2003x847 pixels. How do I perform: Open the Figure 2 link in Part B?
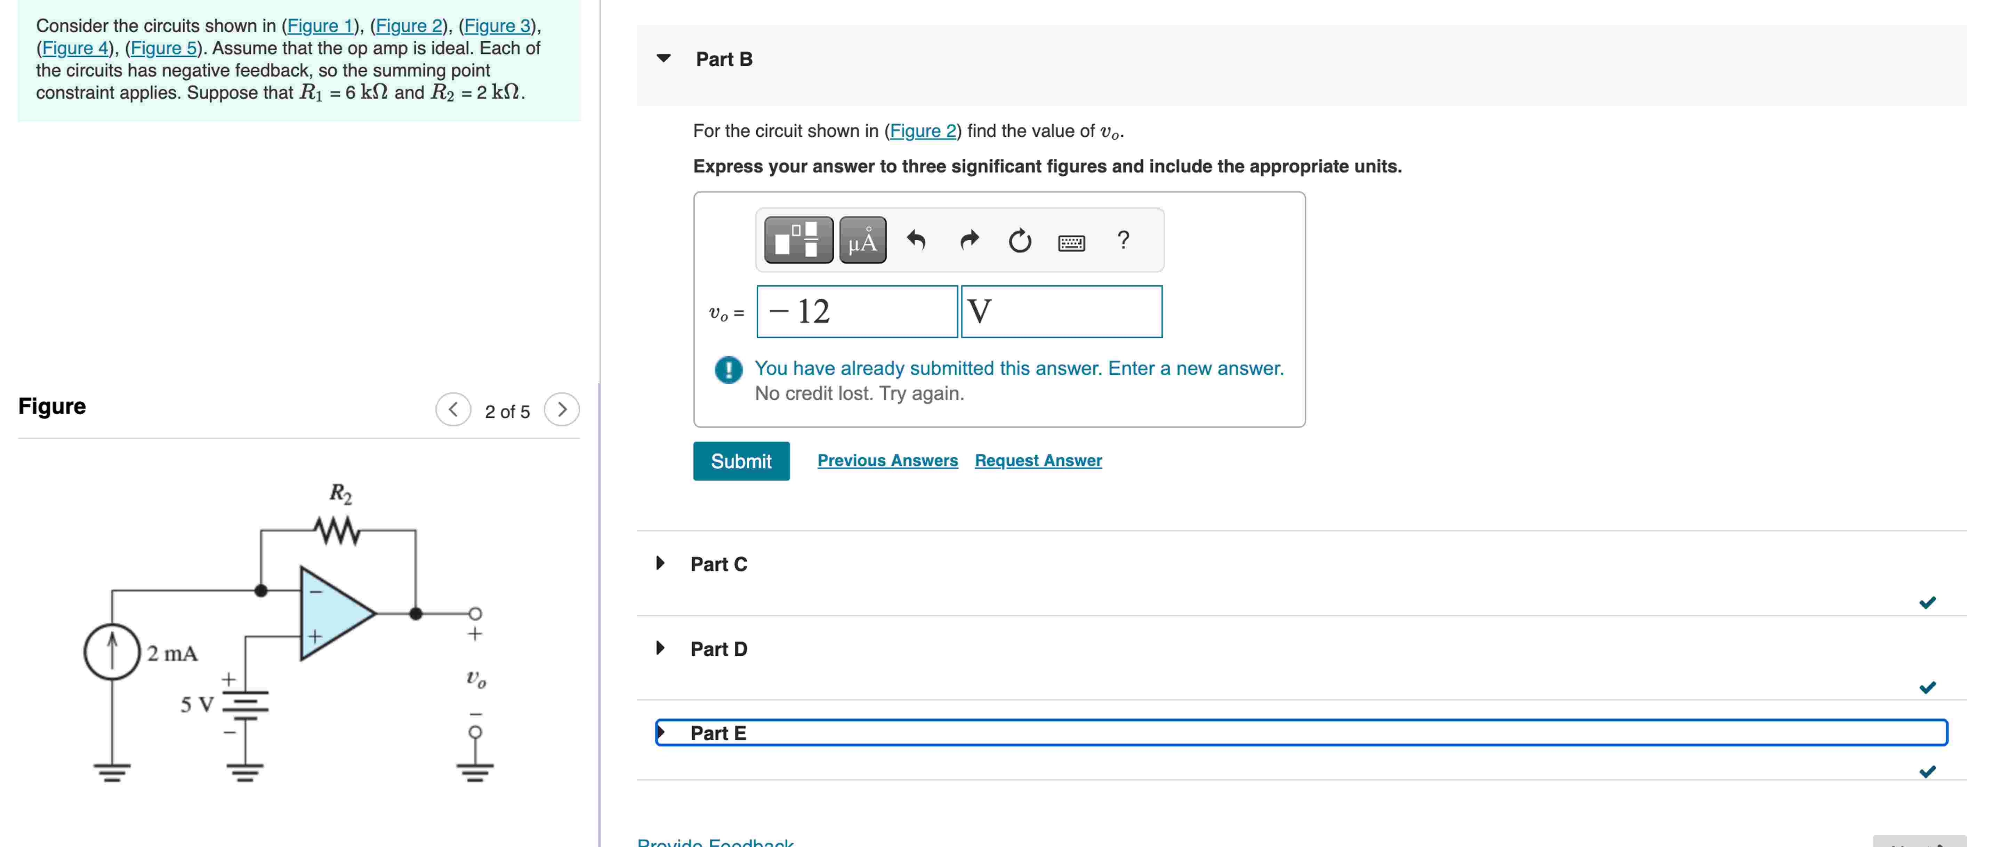(x=925, y=131)
